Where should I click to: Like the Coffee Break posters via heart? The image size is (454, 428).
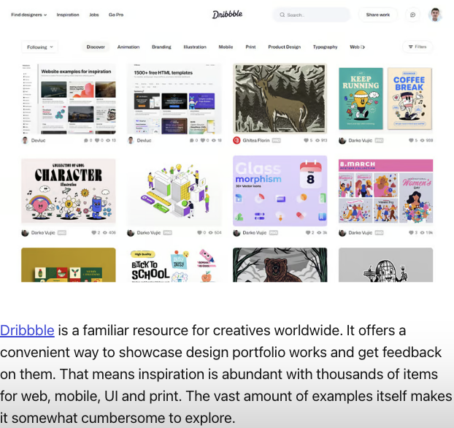tap(411, 140)
